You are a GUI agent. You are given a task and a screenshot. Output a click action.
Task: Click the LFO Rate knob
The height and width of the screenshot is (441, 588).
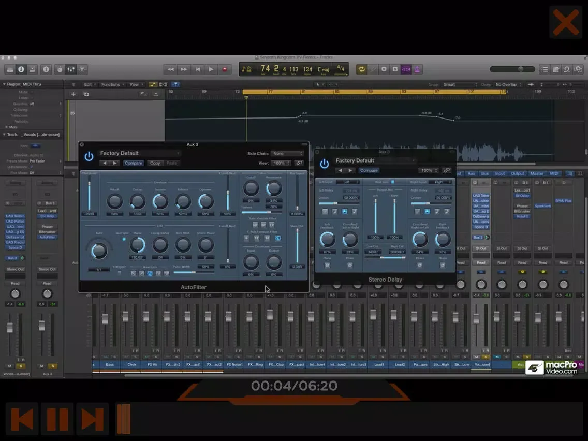coord(99,251)
